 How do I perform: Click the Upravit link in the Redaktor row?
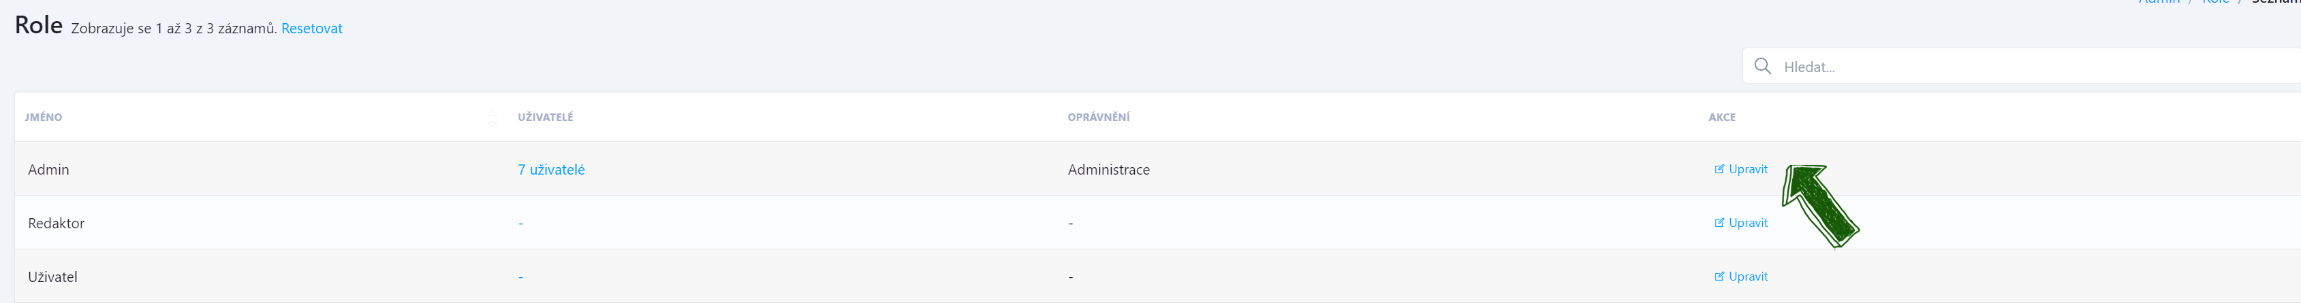tap(1747, 223)
